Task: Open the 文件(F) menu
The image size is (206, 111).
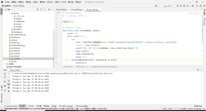Action: click(x=7, y=2)
